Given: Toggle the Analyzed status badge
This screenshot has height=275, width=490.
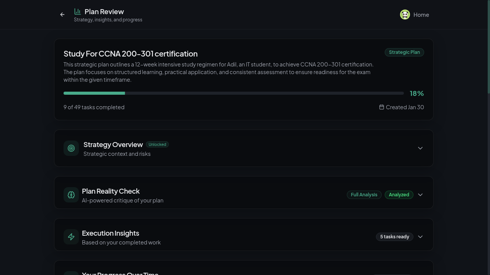Looking at the screenshot, I should tap(399, 195).
